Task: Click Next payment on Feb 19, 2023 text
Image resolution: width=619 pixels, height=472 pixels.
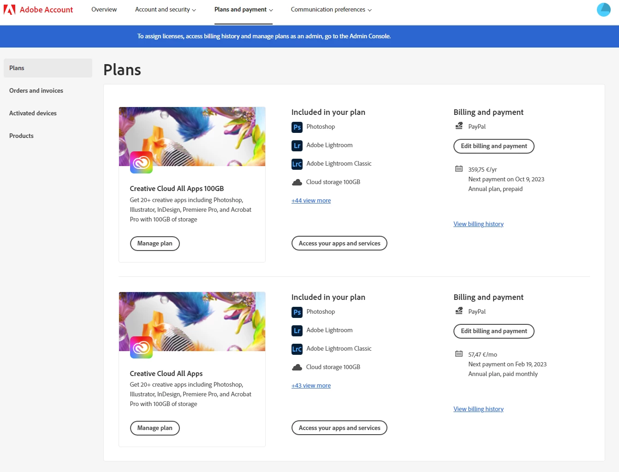Action: tap(507, 364)
